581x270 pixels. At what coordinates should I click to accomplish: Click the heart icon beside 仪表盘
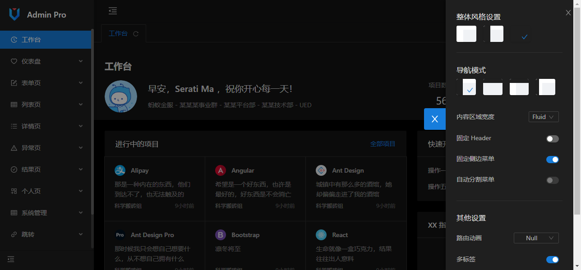(14, 61)
